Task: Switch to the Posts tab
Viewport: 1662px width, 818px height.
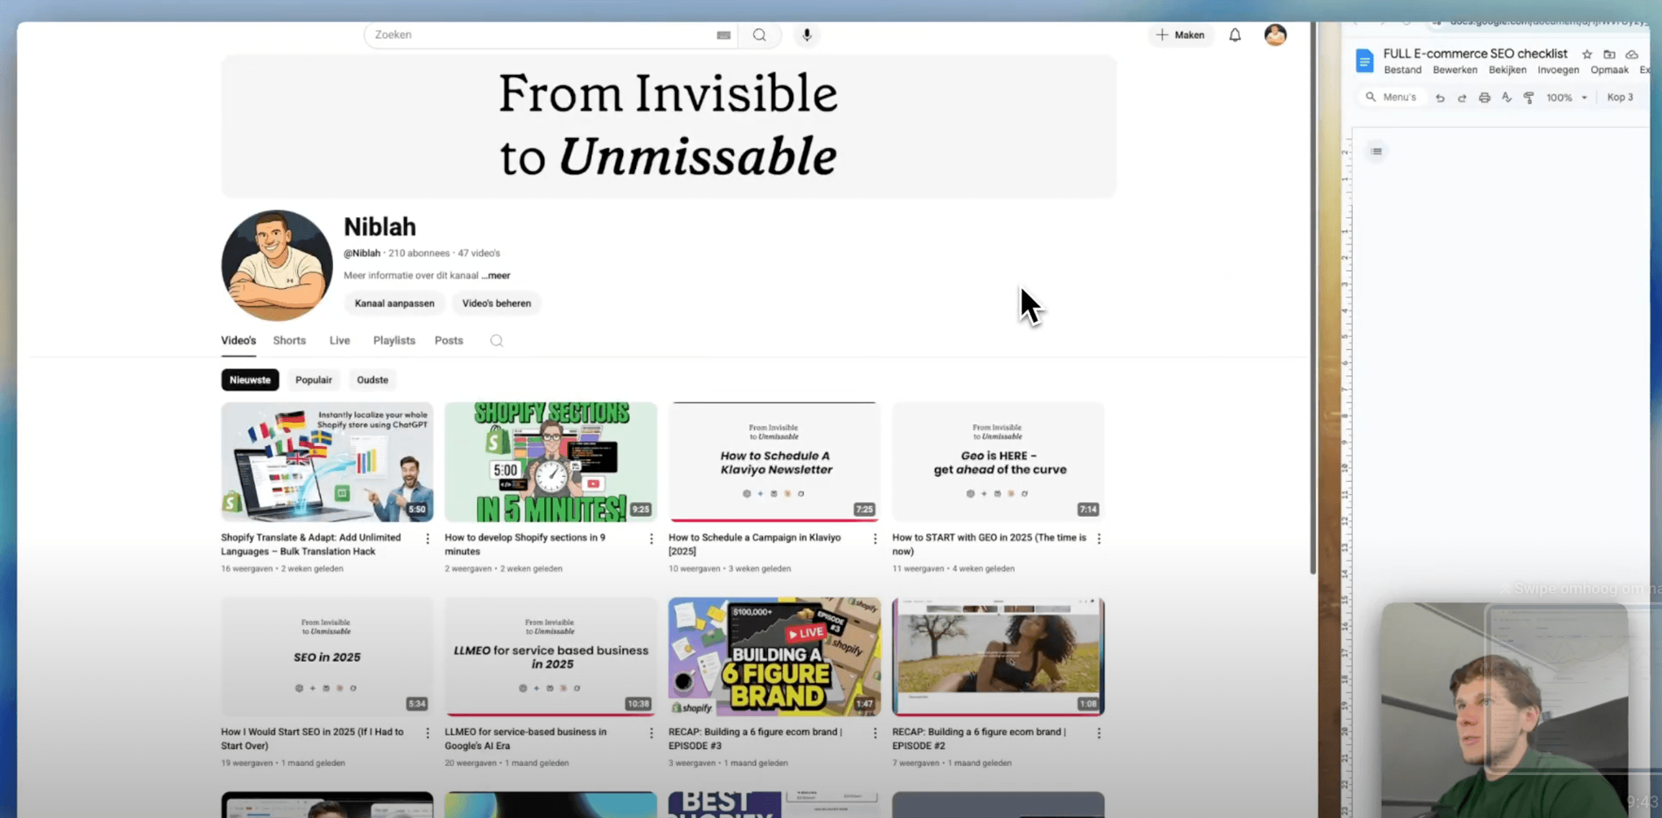Action: pos(449,341)
